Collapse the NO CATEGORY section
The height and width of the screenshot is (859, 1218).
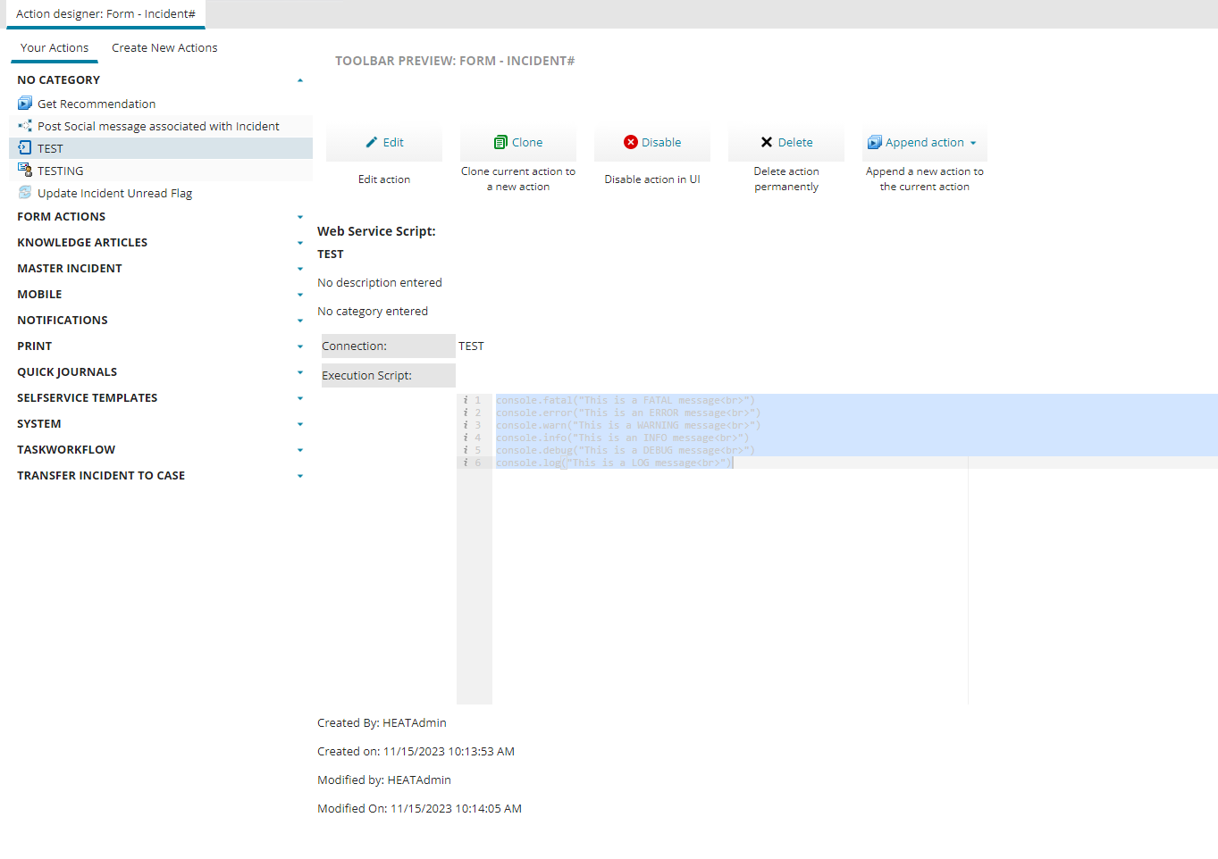300,80
